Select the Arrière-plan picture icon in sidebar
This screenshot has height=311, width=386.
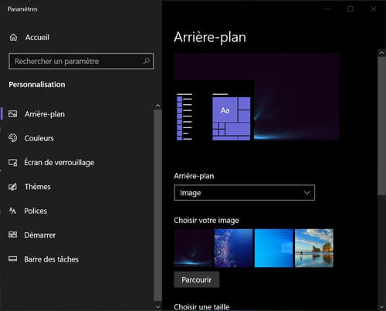point(12,113)
